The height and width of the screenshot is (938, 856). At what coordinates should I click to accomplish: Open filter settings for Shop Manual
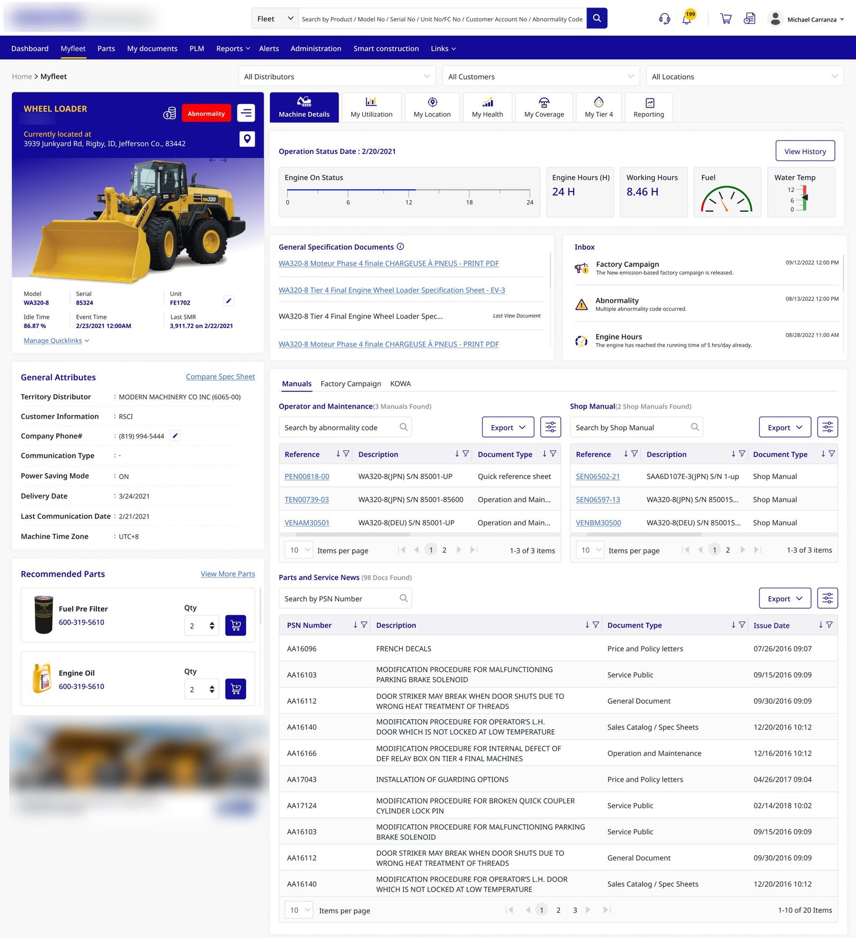(x=828, y=427)
